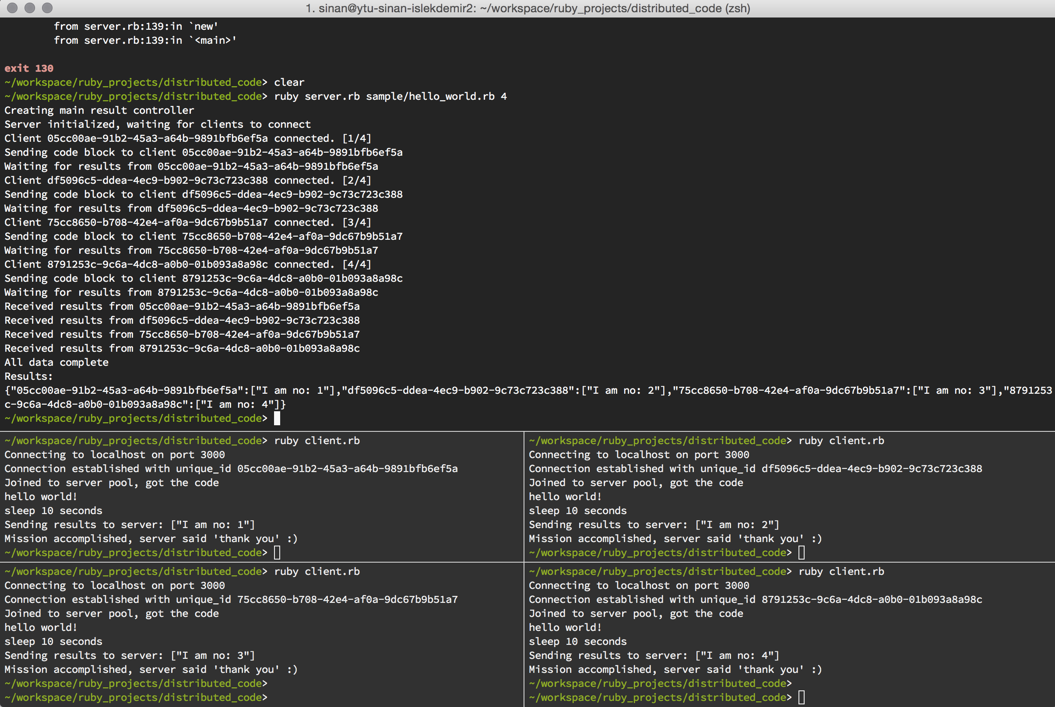Click the client connected [2/4] line
The image size is (1055, 707).
click(x=188, y=180)
